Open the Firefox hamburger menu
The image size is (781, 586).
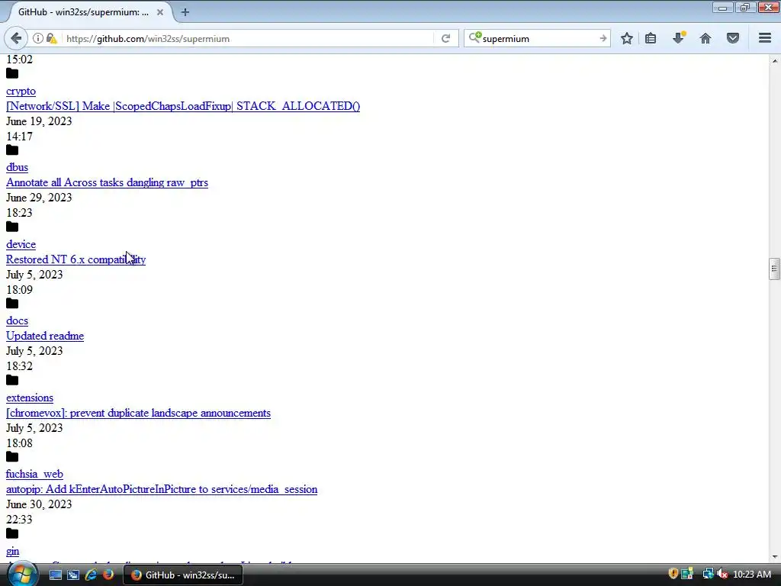click(x=765, y=38)
